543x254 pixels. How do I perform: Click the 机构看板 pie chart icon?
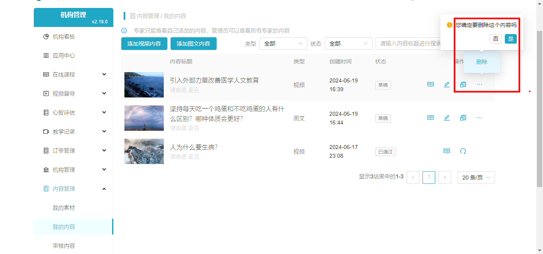click(x=46, y=37)
